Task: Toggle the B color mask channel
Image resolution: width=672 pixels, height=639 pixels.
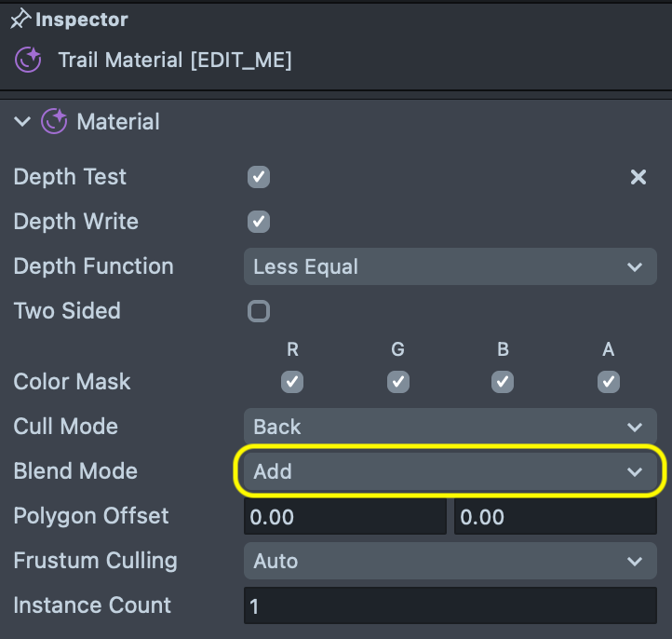Action: click(503, 382)
